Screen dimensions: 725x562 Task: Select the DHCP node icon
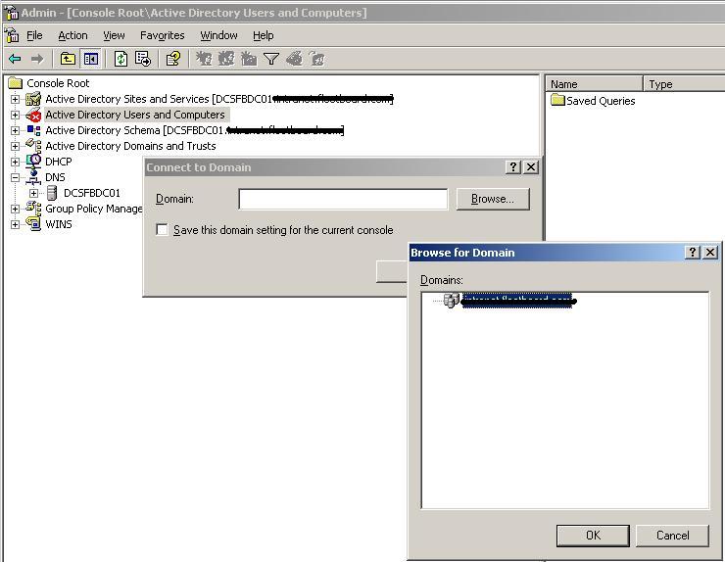[x=33, y=162]
